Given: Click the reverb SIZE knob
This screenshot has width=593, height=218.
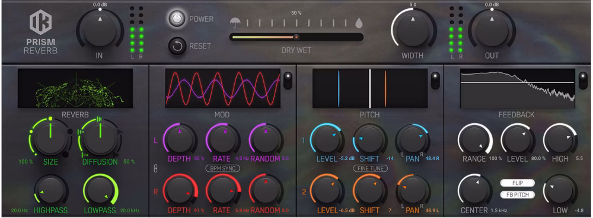Looking at the screenshot, I should (50, 138).
